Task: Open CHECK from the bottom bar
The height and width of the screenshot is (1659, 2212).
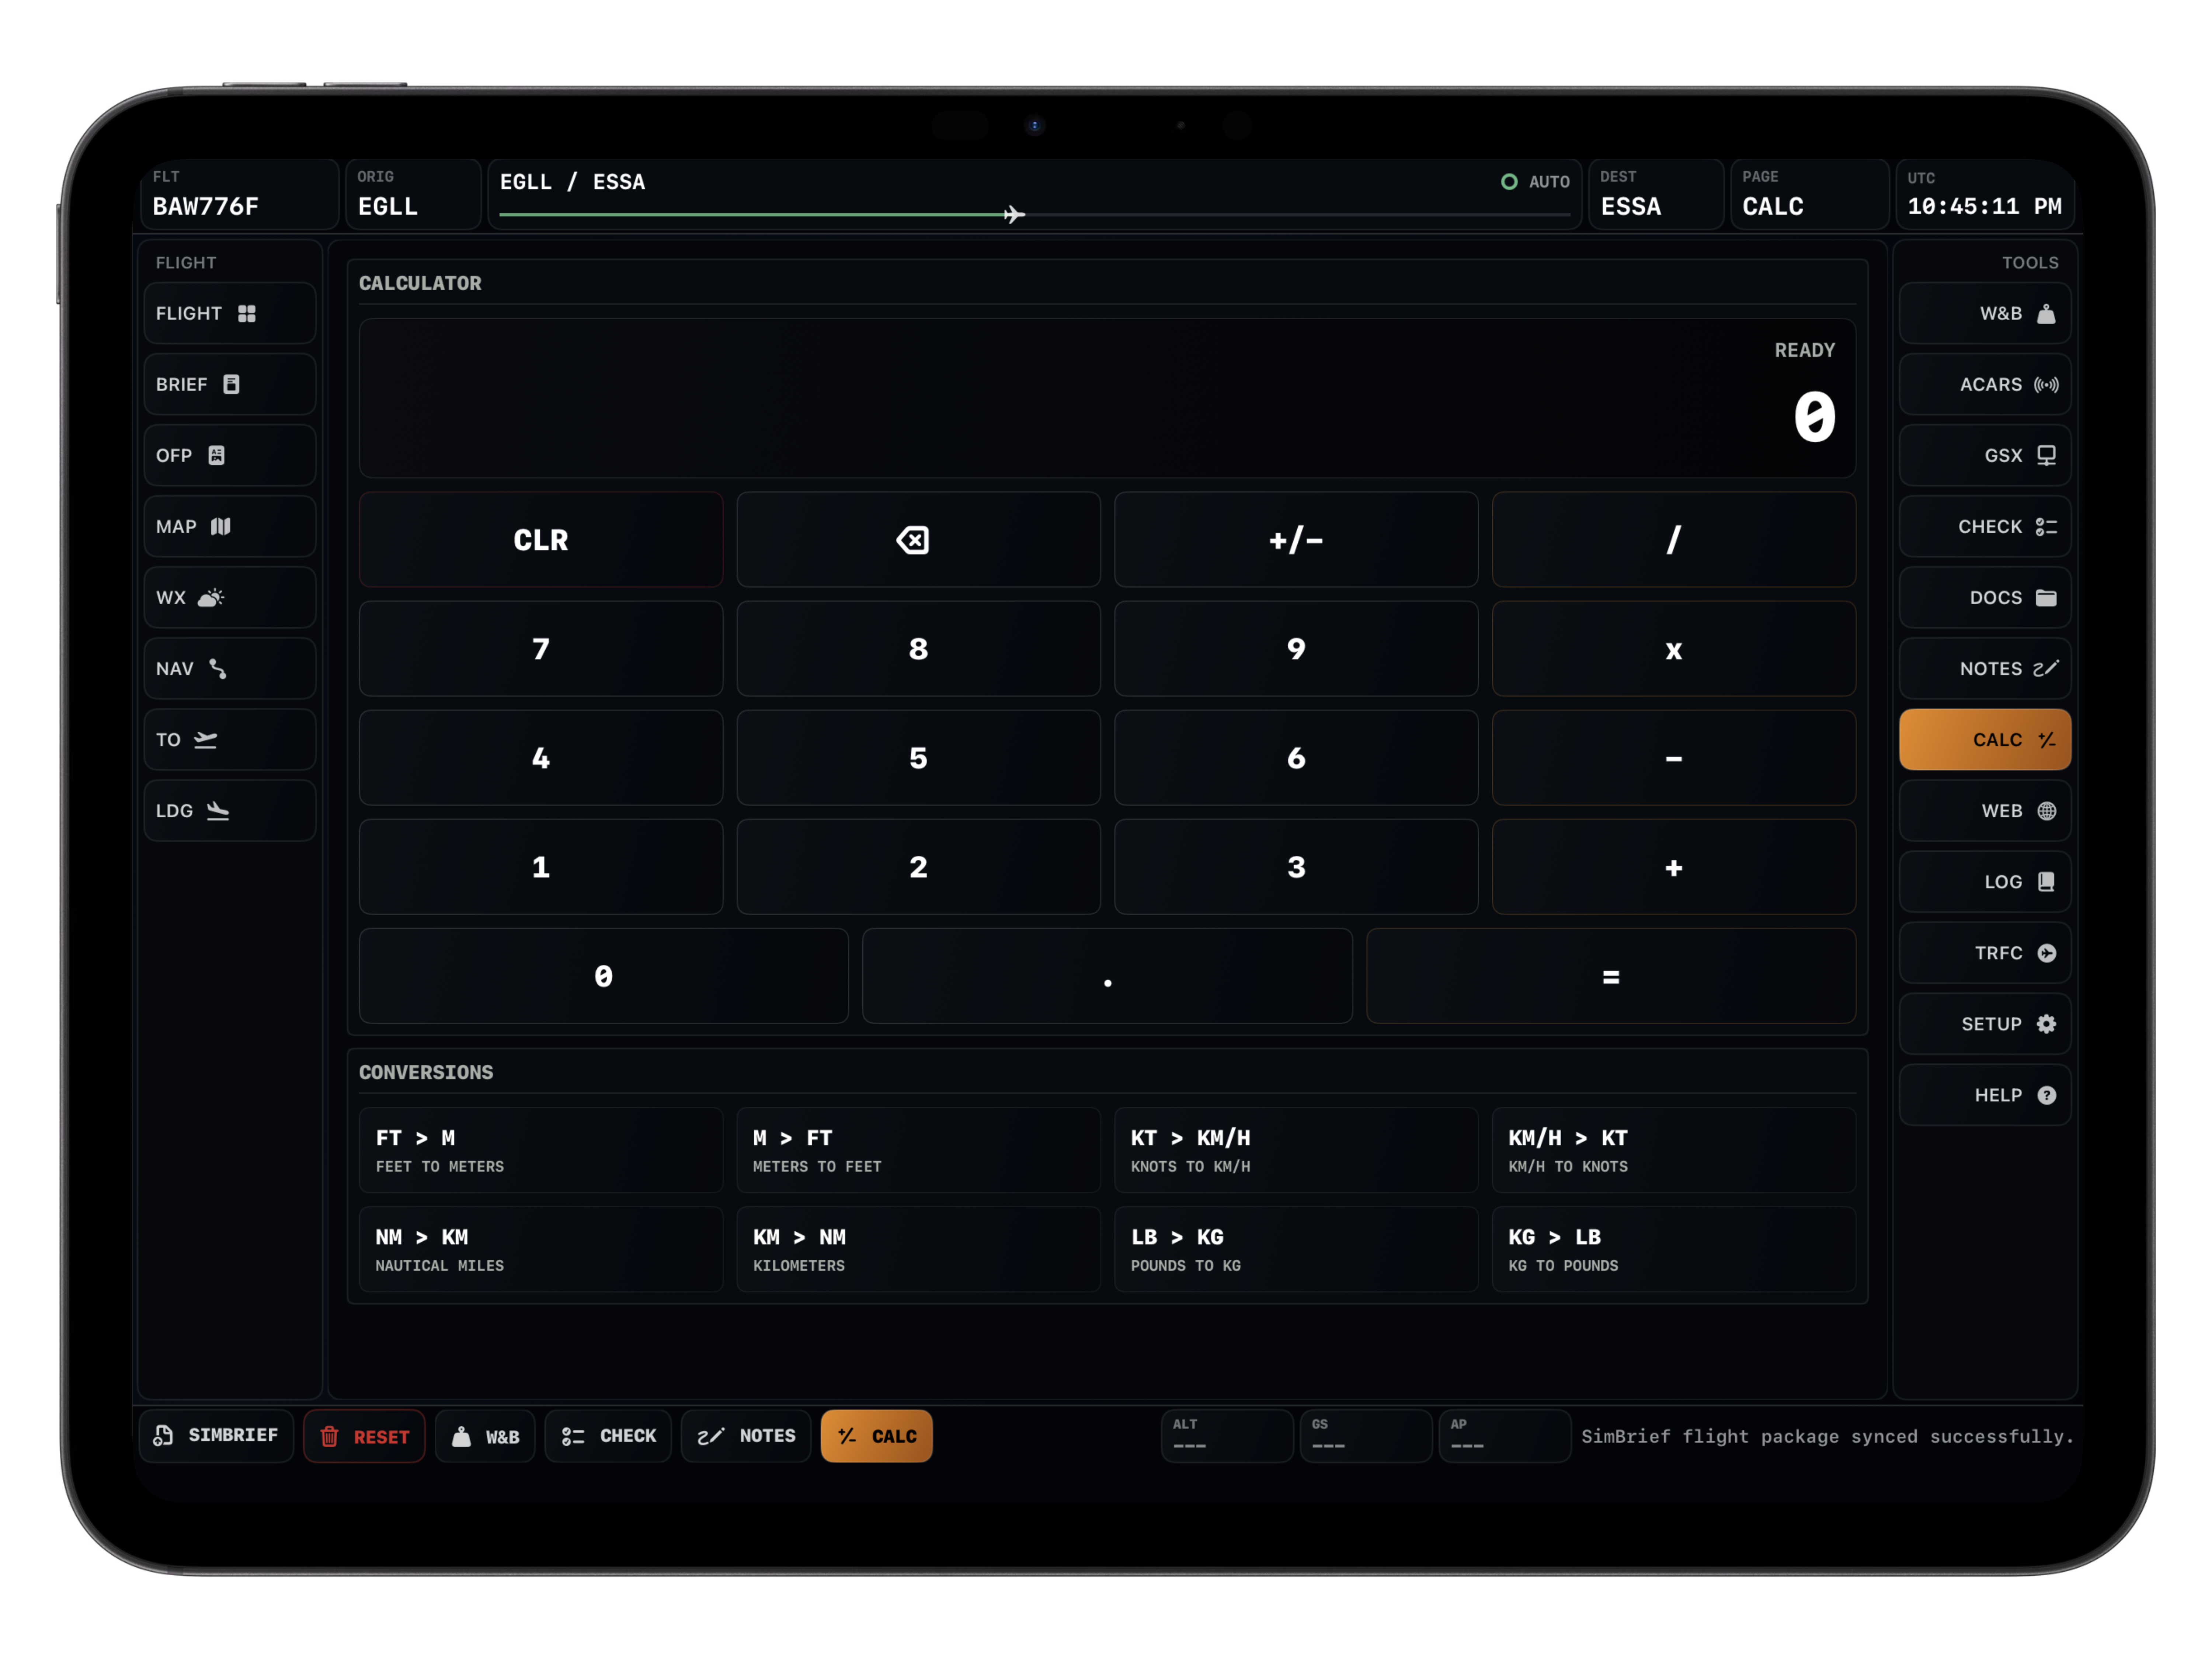Action: click(608, 1436)
